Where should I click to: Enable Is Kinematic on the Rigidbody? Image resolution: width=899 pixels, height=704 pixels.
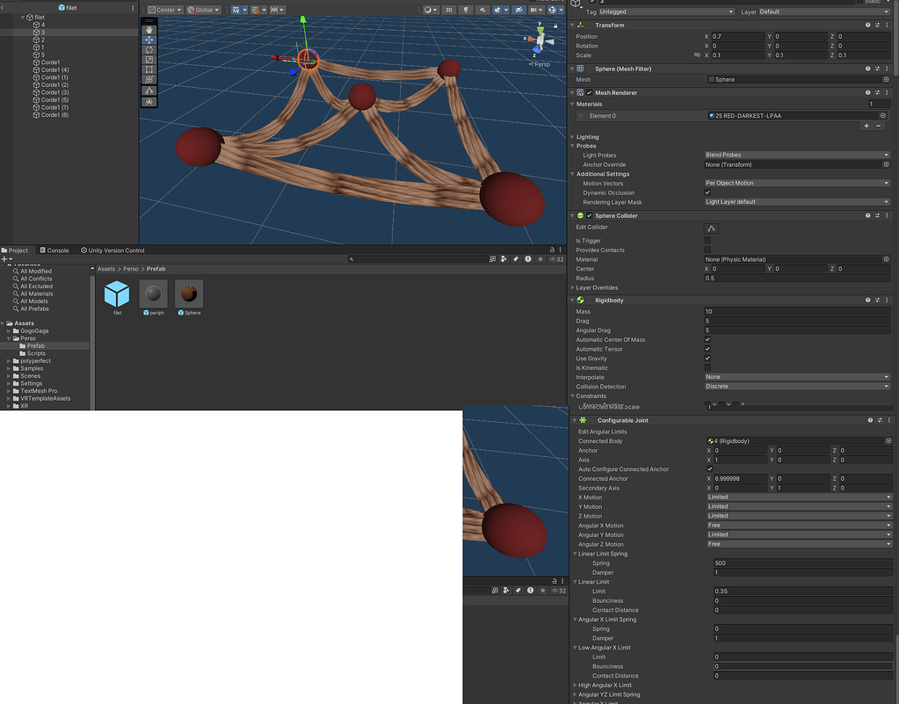tap(707, 368)
